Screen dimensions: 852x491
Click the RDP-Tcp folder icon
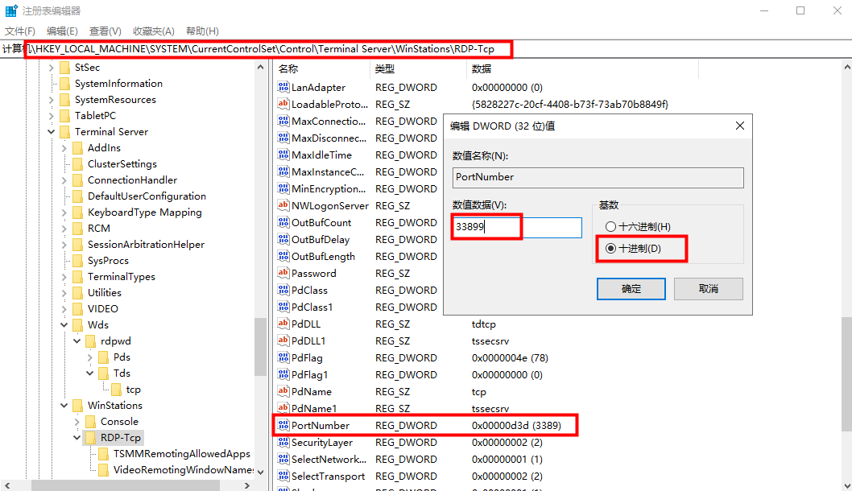[90, 438]
